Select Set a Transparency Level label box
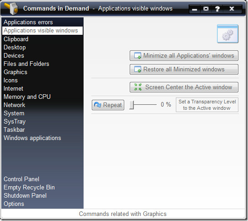The height and width of the screenshot is (221, 248). pyautogui.click(x=207, y=105)
